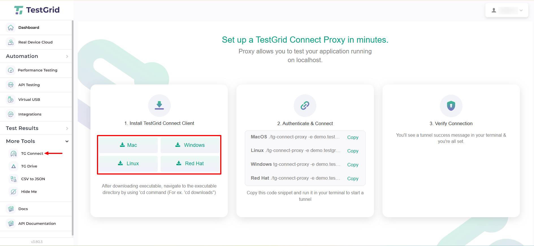
Task: Click the CSV to JSON icon
Action: (14, 179)
